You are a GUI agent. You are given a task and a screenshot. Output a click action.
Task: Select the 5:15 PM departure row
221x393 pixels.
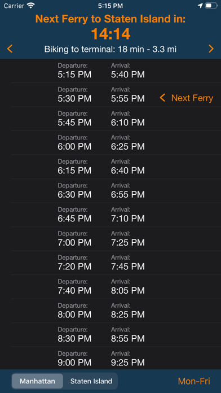coord(116,71)
